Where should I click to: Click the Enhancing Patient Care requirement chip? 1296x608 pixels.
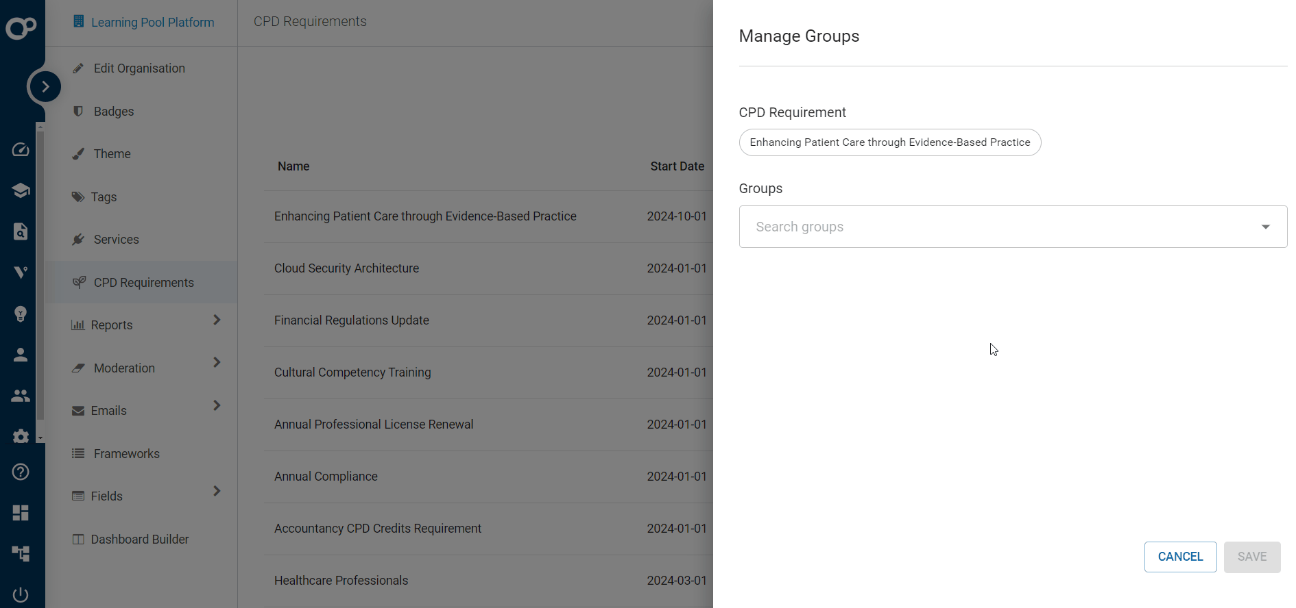coord(890,142)
